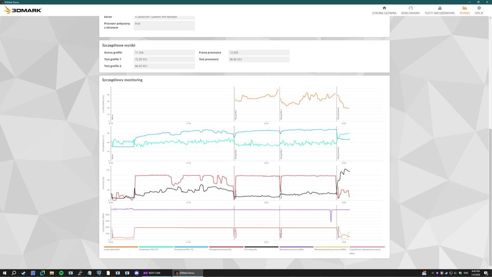This screenshot has width=492, height=277.
Task: Open Steam from taskbar
Action: tap(23, 273)
